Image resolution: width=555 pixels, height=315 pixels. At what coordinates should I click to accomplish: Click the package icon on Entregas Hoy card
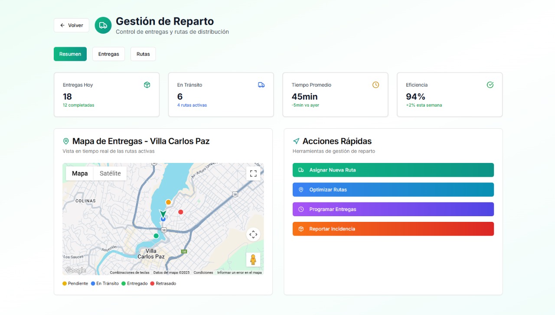147,84
